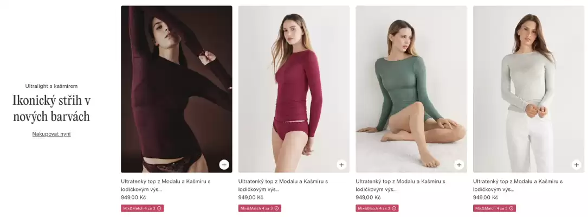Click plus icon on dark burgundy top photo
Viewport: 588px width, 217px height.
(x=224, y=164)
